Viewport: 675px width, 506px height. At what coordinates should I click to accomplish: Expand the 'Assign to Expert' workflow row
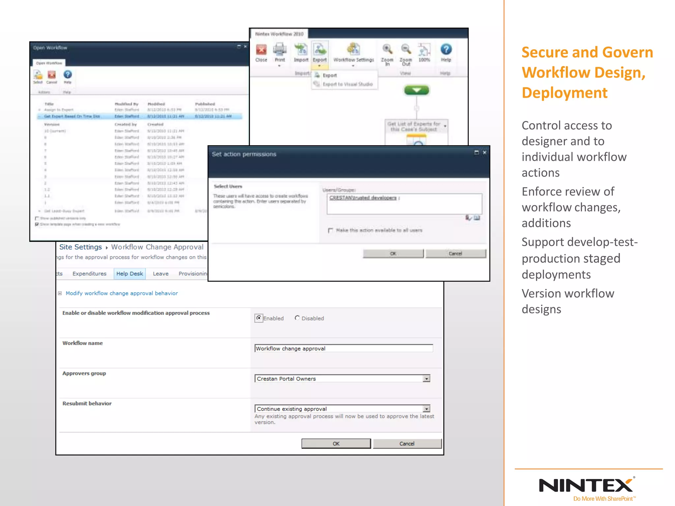(x=39, y=110)
